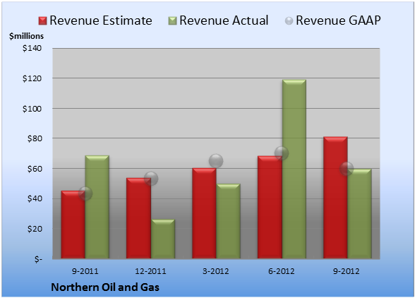
Task: Click the '9-2012' quarter label
Action: [x=347, y=271]
